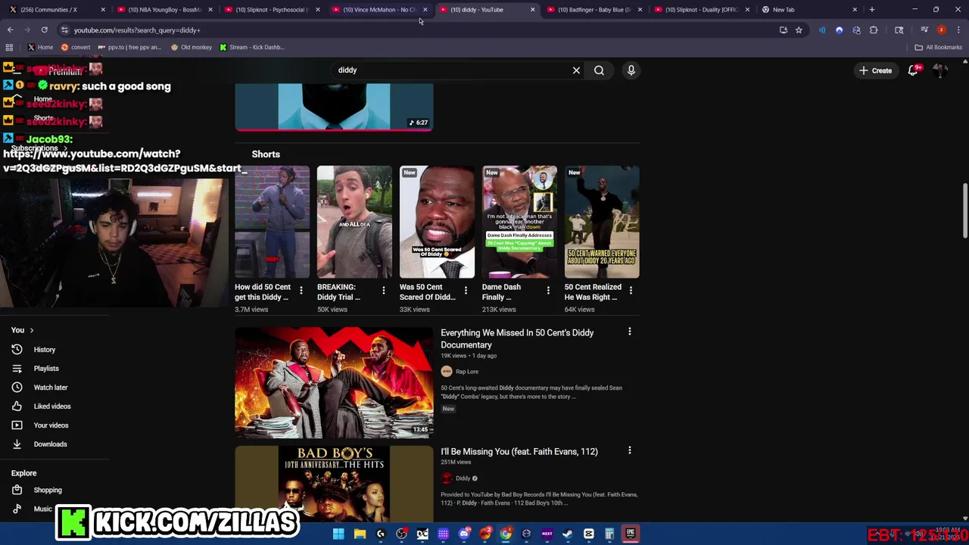Open options for 'Everything We Missed' video

[x=629, y=332]
